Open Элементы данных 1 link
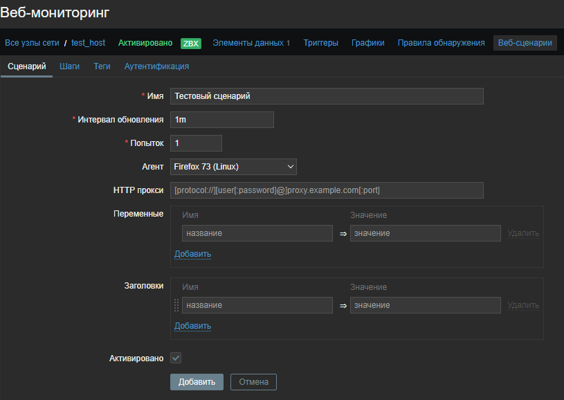This screenshot has width=564, height=400. (x=251, y=43)
